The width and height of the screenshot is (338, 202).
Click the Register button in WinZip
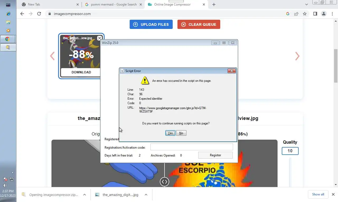click(215, 155)
